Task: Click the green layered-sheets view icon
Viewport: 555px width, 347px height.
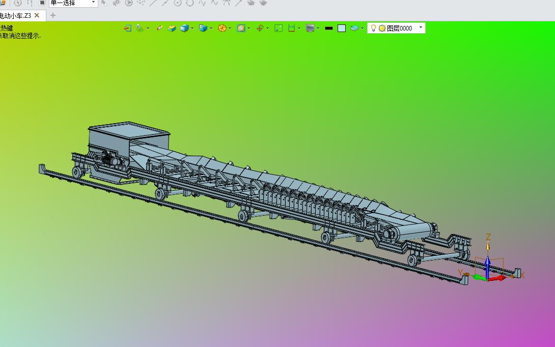Action: tap(140, 28)
